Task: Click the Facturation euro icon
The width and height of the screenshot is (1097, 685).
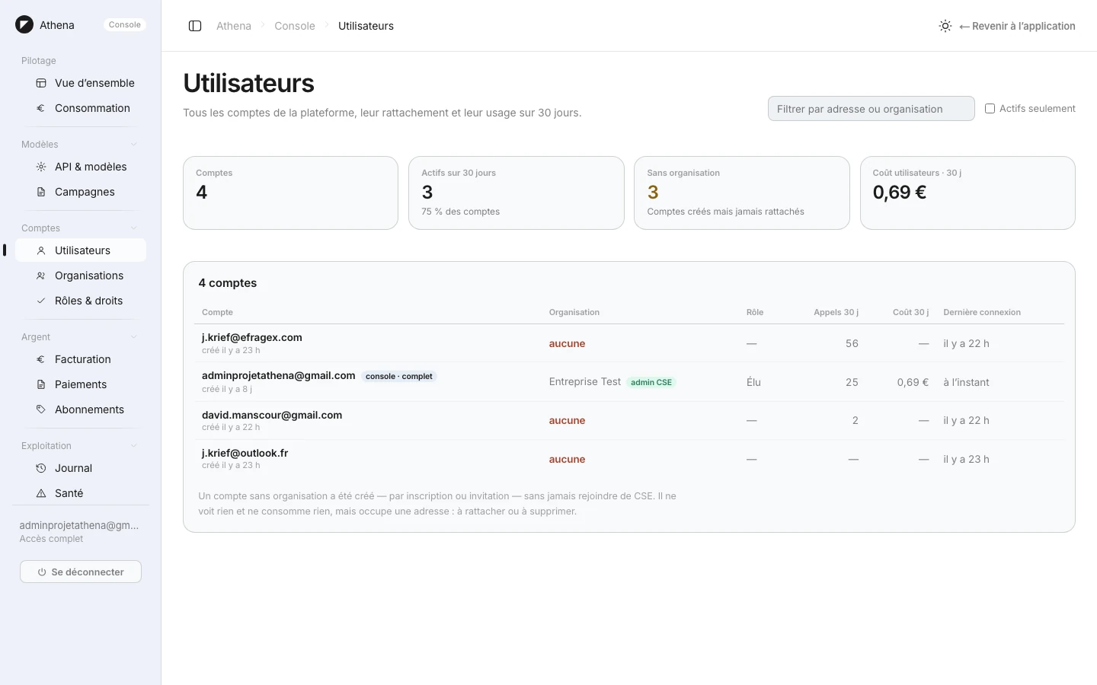Action: point(41,359)
